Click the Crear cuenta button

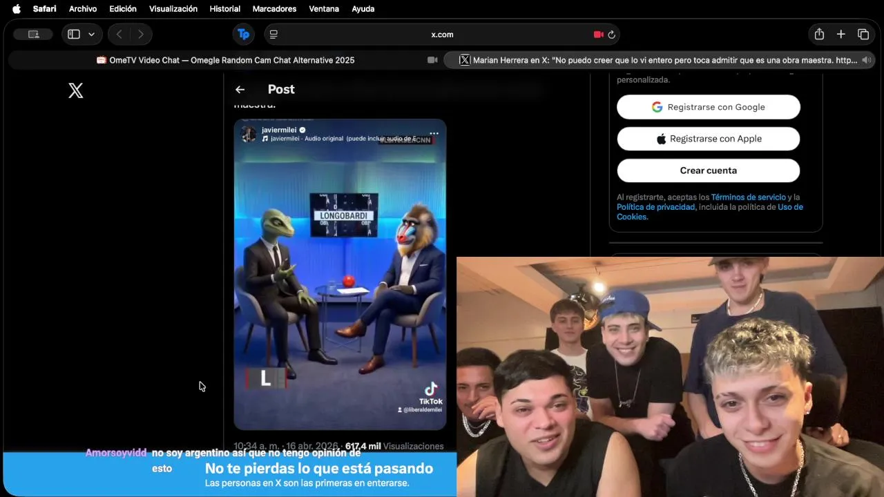[709, 170]
